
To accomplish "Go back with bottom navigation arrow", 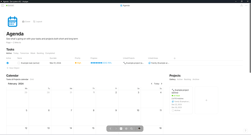I will coord(111,128).
